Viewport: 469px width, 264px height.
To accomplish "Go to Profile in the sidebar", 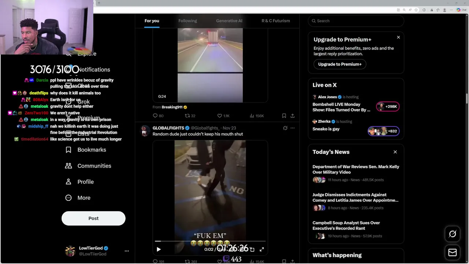I will pos(80,181).
